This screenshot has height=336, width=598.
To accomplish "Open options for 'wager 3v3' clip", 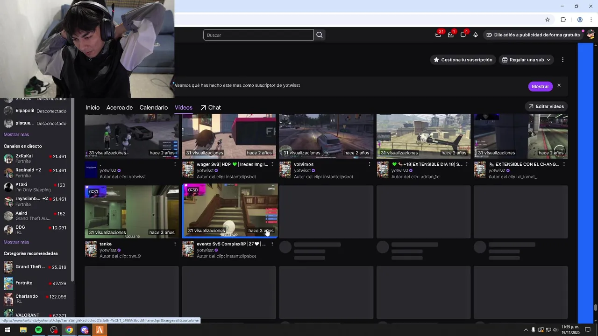I will pos(272,164).
